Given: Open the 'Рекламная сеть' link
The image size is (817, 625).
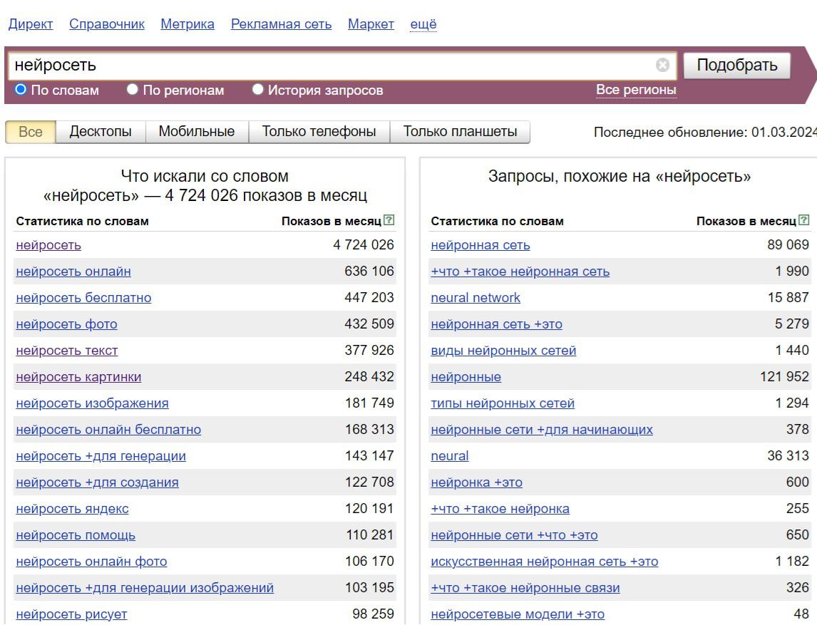Looking at the screenshot, I should click(282, 24).
